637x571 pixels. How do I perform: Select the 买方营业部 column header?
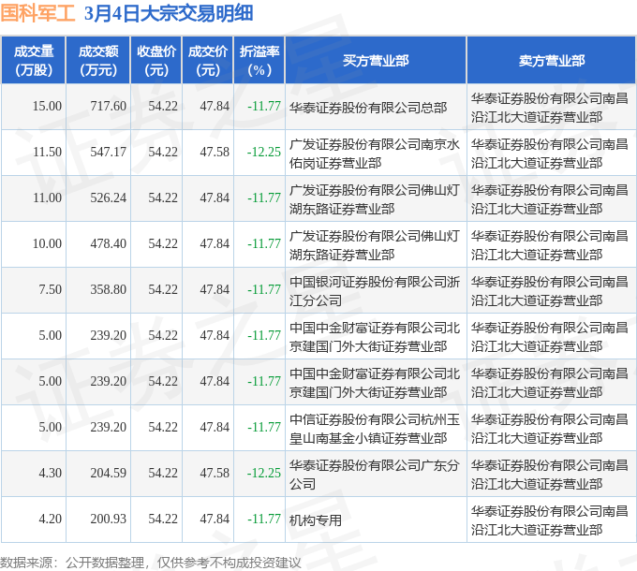[376, 61]
